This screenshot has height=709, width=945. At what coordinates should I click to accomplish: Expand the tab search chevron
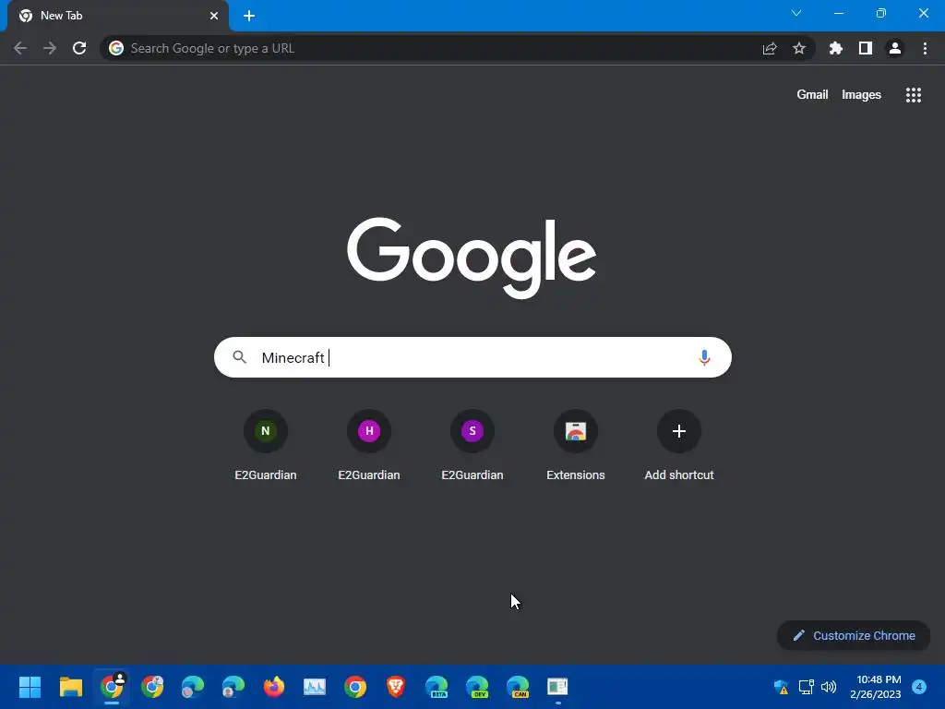796,13
